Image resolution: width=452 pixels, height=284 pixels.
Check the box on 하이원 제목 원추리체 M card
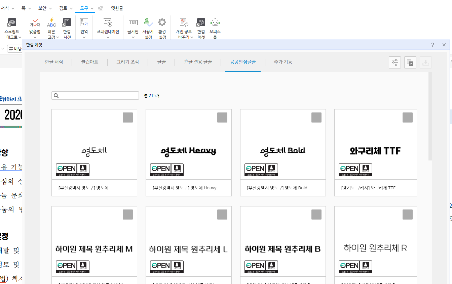pyautogui.click(x=128, y=215)
